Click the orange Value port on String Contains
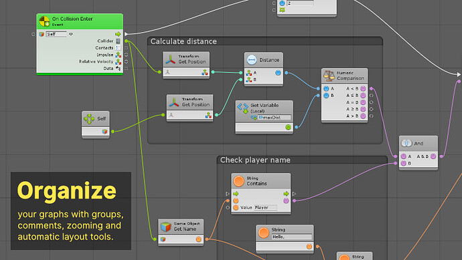 (x=236, y=208)
